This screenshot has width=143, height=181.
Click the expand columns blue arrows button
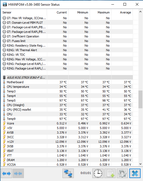[6, 173]
